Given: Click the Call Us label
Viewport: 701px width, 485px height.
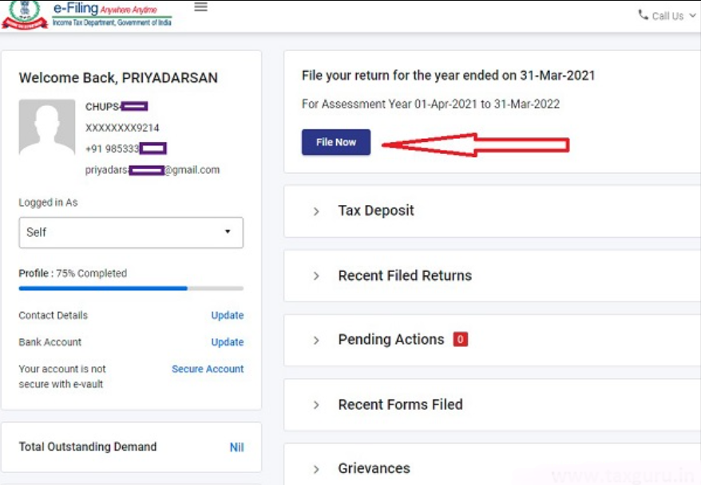Looking at the screenshot, I should [x=667, y=16].
